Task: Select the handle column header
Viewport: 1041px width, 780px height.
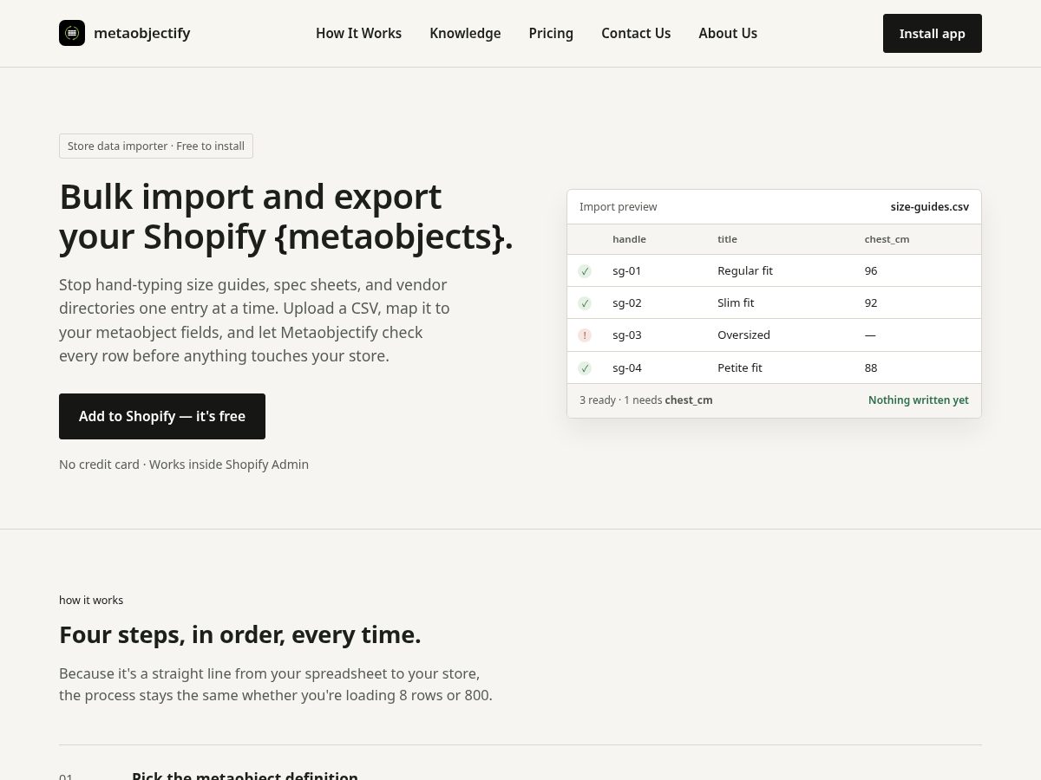Action: (629, 239)
